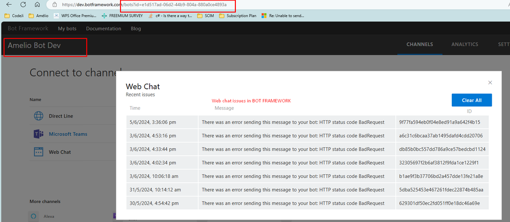
Task: Go back with the browser back arrow
Action: click(9, 5)
